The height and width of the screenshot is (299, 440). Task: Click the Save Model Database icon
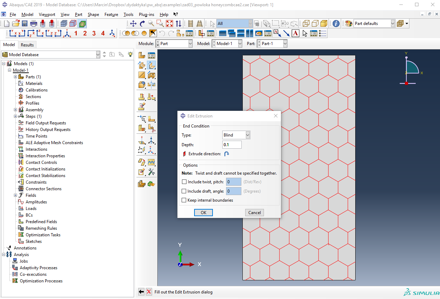(25, 24)
